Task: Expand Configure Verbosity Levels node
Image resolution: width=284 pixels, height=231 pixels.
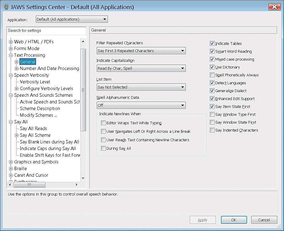Action: (x=16, y=89)
